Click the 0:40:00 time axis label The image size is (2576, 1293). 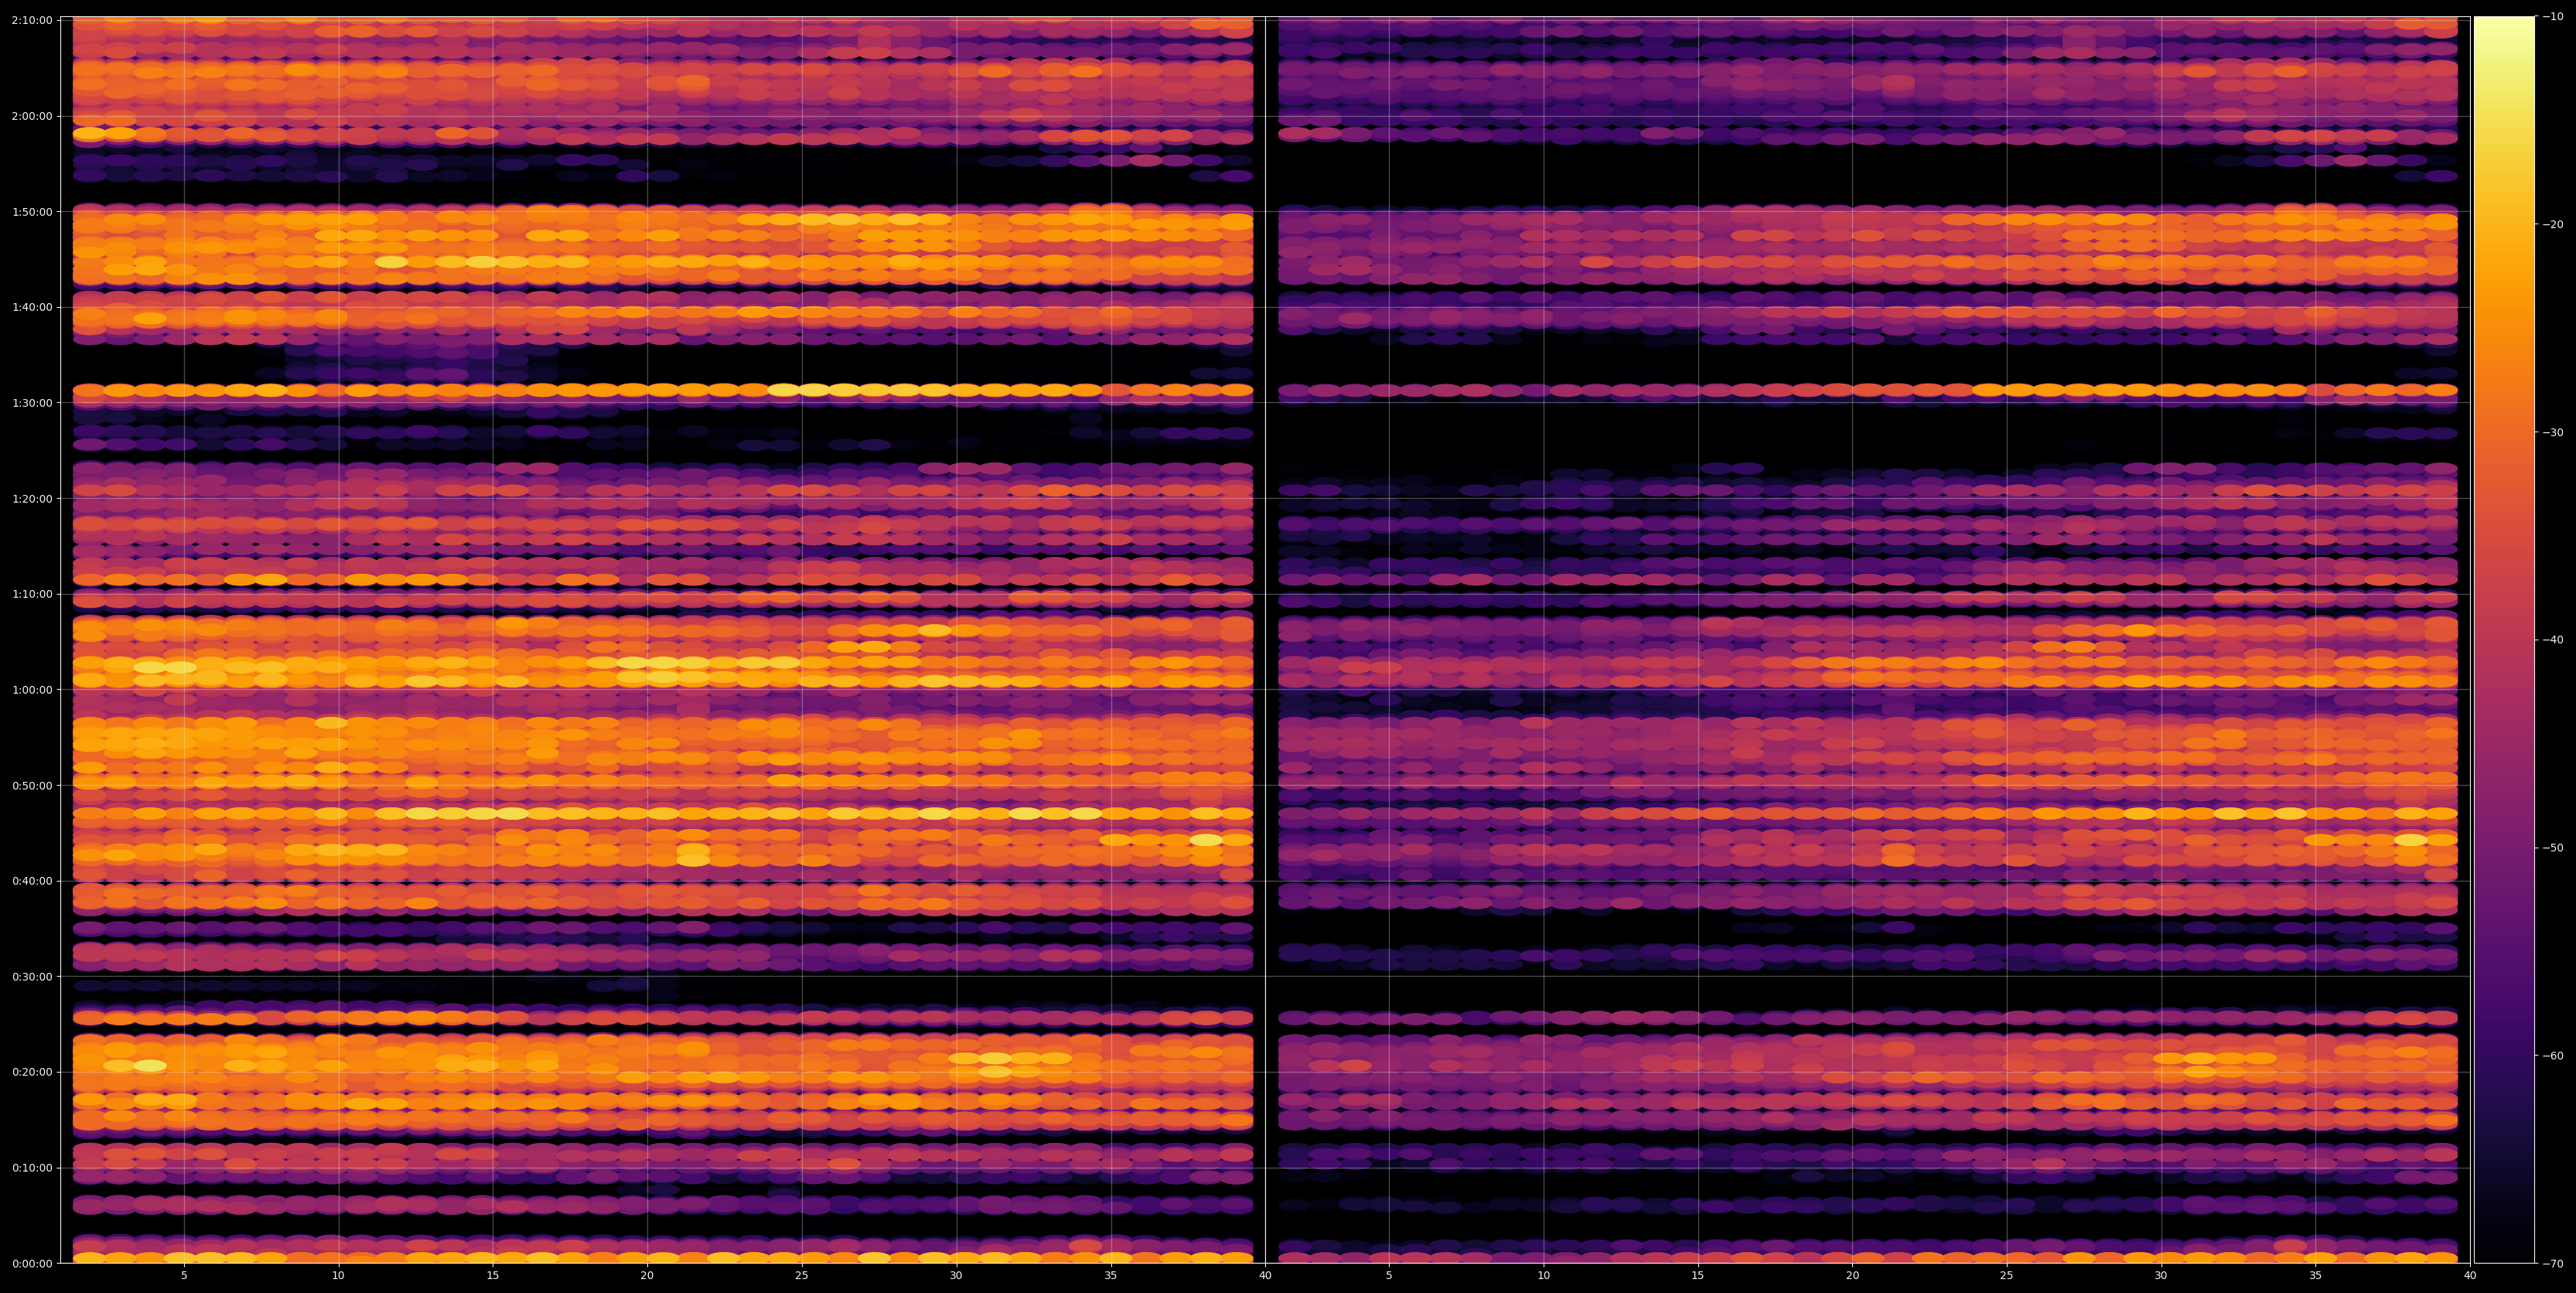(33, 881)
